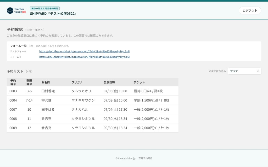The height and width of the screenshot is (167, 268).
Task: Click the 田中一郎さん 専用予約確認 badge
Action: (45, 8)
